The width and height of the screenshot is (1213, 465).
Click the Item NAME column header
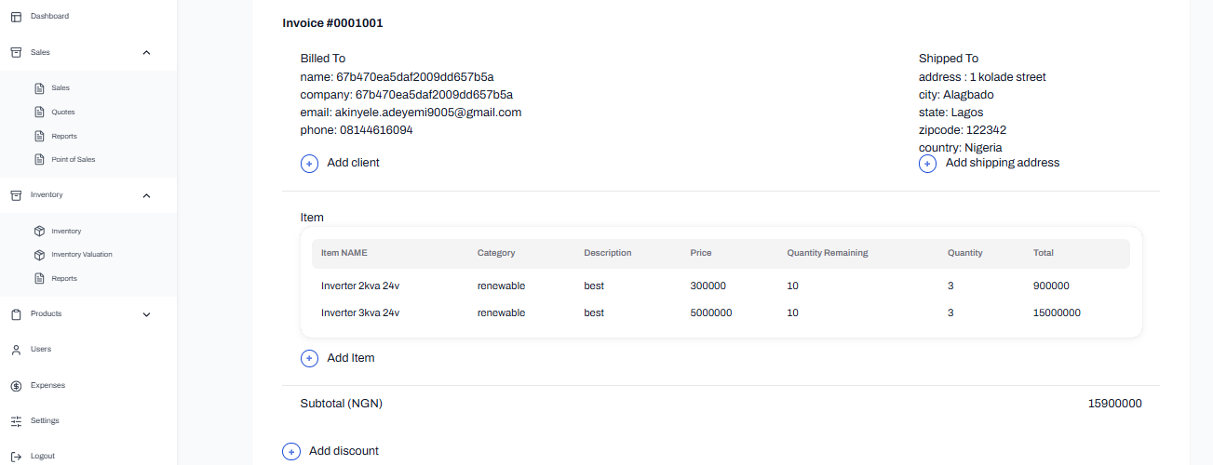click(x=343, y=253)
